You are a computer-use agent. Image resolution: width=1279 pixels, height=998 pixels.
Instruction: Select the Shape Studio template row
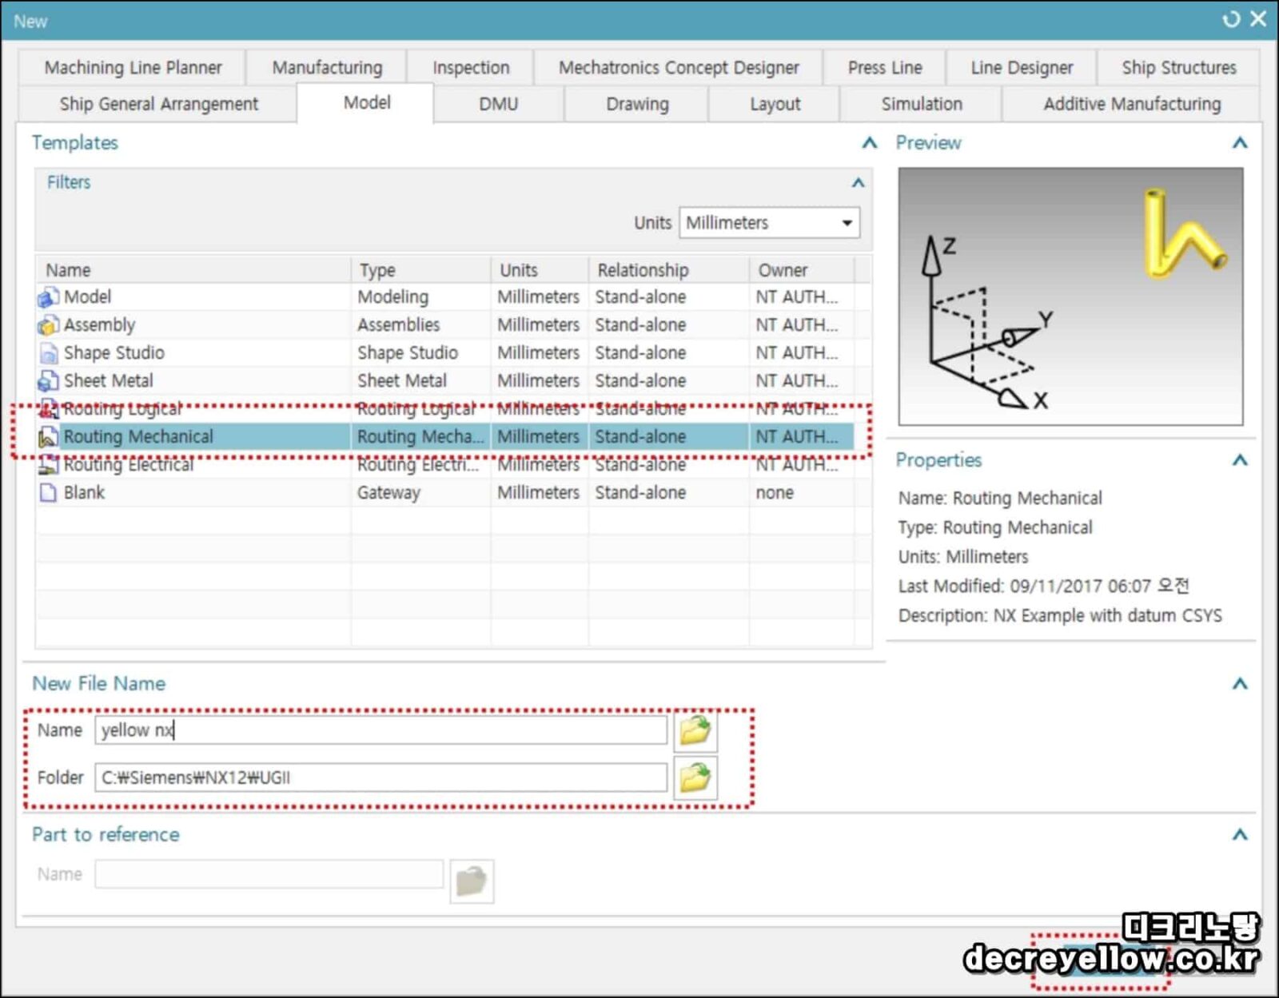click(445, 353)
